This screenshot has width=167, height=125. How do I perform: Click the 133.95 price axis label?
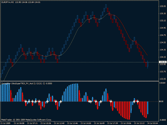pos(163,64)
